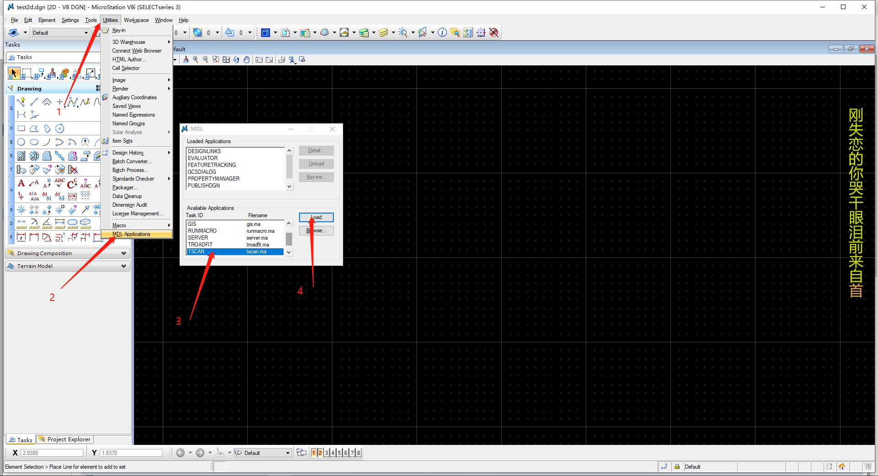Click the Pan View hand icon
878x476 pixels.
pyautogui.click(x=246, y=59)
